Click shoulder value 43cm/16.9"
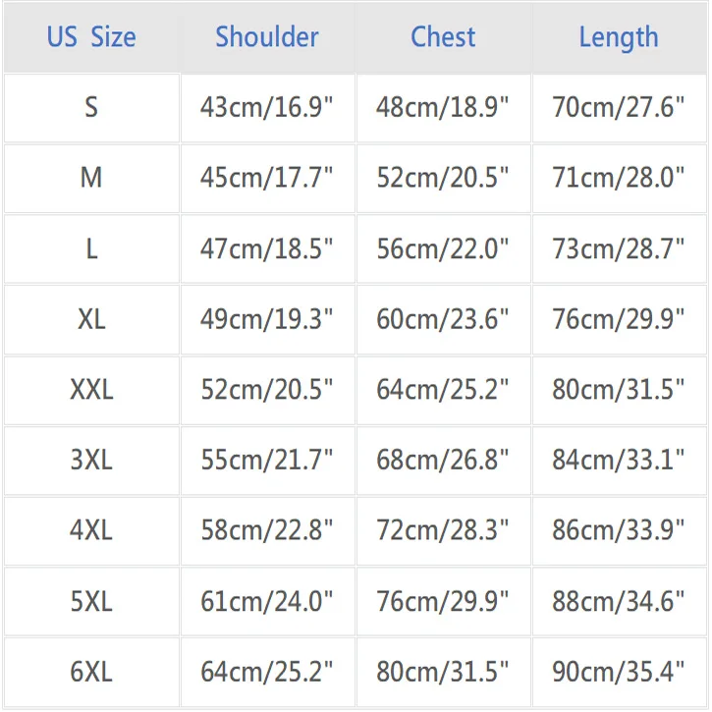The image size is (712, 712). (267, 107)
